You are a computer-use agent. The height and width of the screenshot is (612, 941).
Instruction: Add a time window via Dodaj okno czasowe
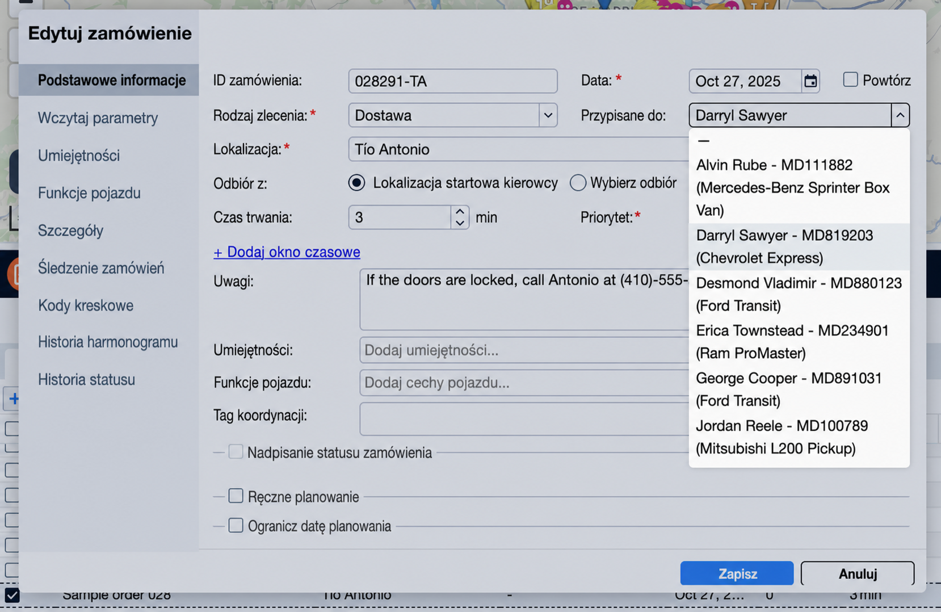pyautogui.click(x=287, y=251)
